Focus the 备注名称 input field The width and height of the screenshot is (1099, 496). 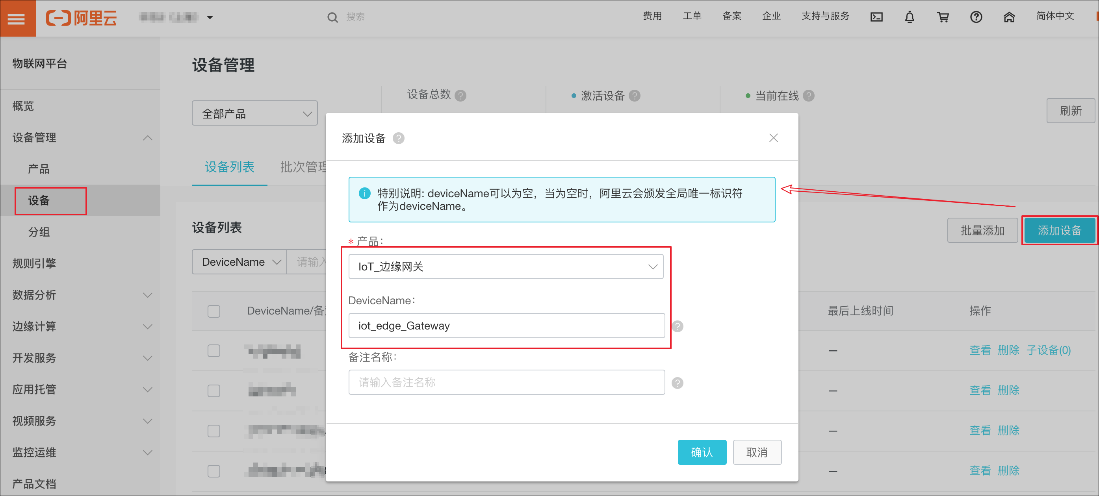point(507,383)
